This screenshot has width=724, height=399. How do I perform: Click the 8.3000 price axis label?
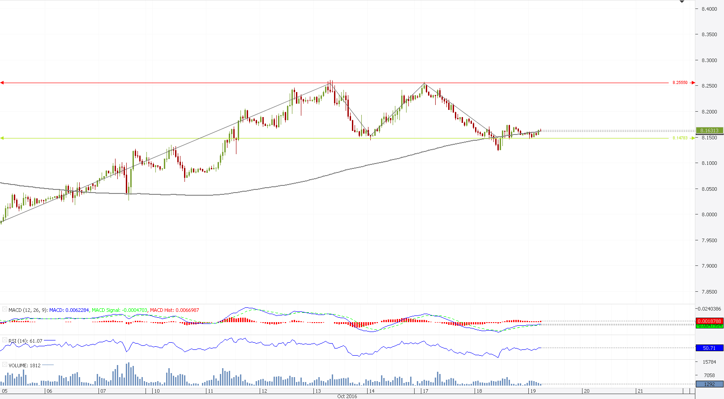pos(709,60)
